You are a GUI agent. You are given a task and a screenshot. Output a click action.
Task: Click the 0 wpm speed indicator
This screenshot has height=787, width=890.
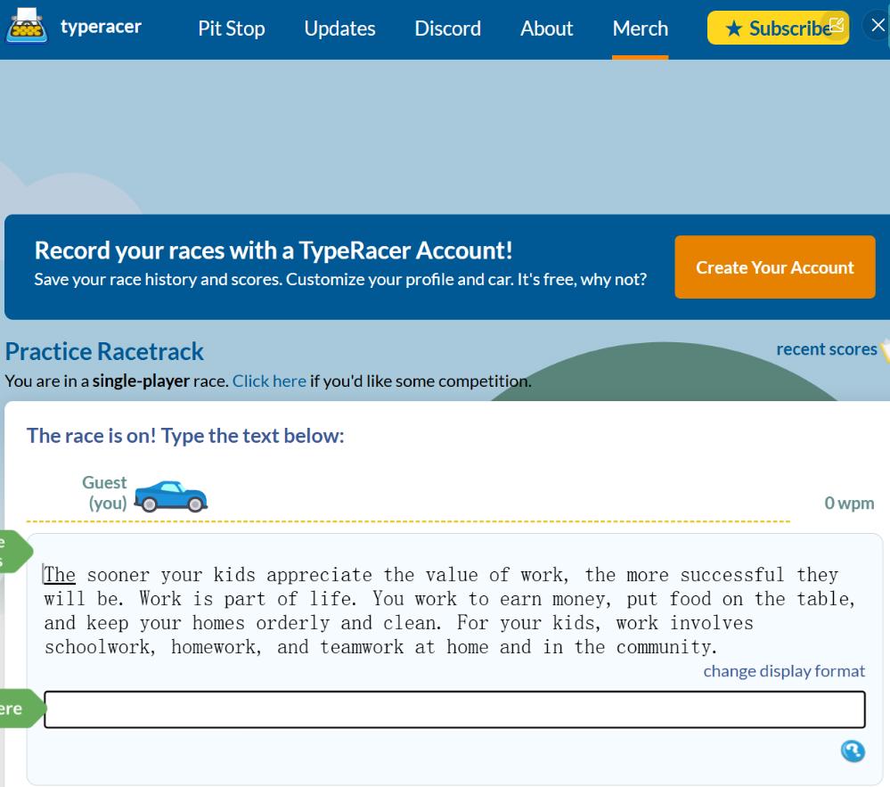click(849, 504)
